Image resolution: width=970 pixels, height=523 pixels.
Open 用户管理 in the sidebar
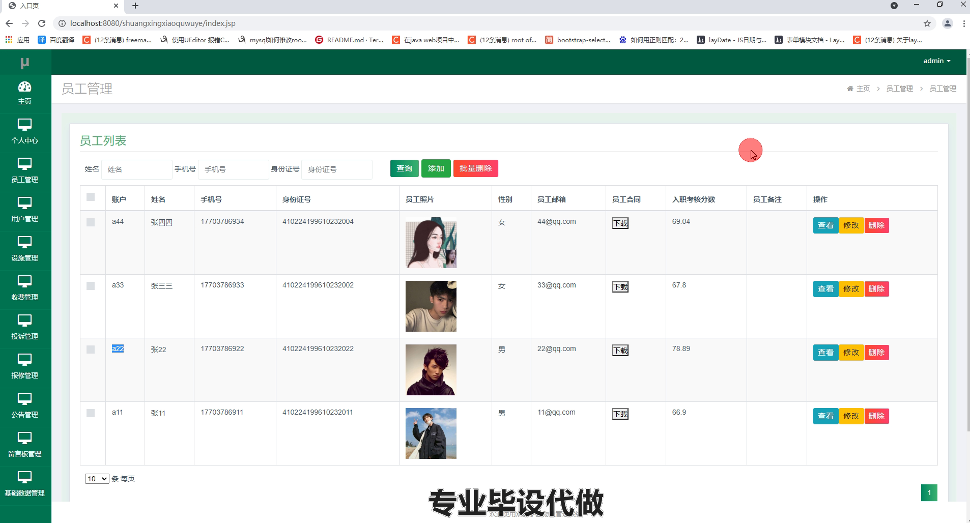(x=24, y=210)
